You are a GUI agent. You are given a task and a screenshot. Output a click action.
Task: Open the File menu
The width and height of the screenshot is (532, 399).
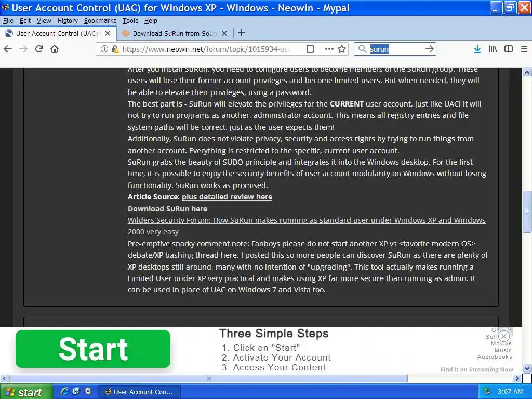8,21
